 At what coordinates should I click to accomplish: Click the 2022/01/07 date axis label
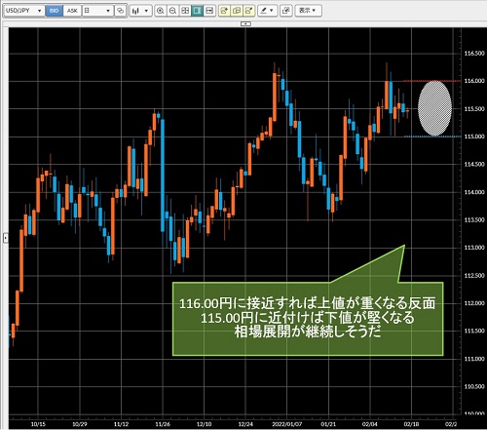point(287,424)
